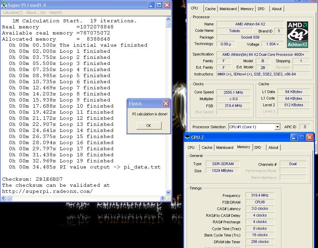Click Super PI scroll up arrow
The width and height of the screenshot is (318, 248).
click(168, 20)
